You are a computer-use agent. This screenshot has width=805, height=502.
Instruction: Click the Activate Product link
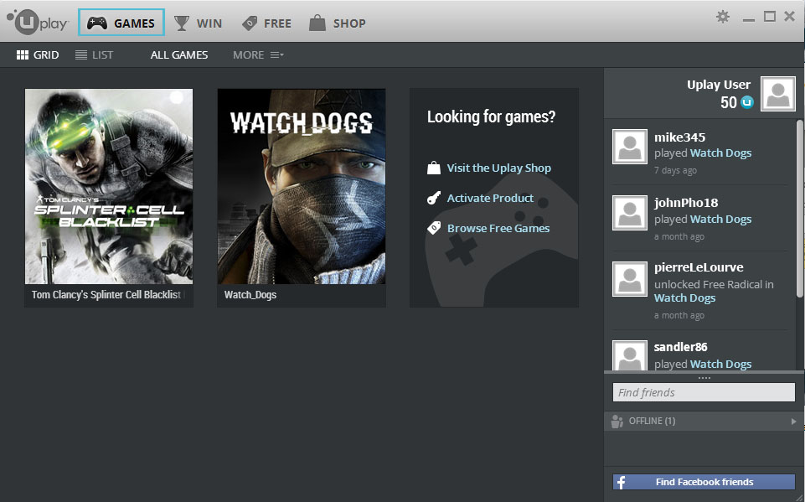click(490, 199)
